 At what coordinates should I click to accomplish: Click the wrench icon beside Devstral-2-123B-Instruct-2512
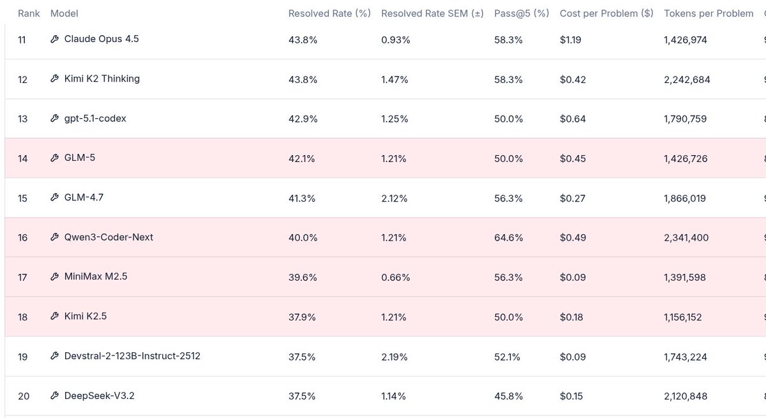54,356
